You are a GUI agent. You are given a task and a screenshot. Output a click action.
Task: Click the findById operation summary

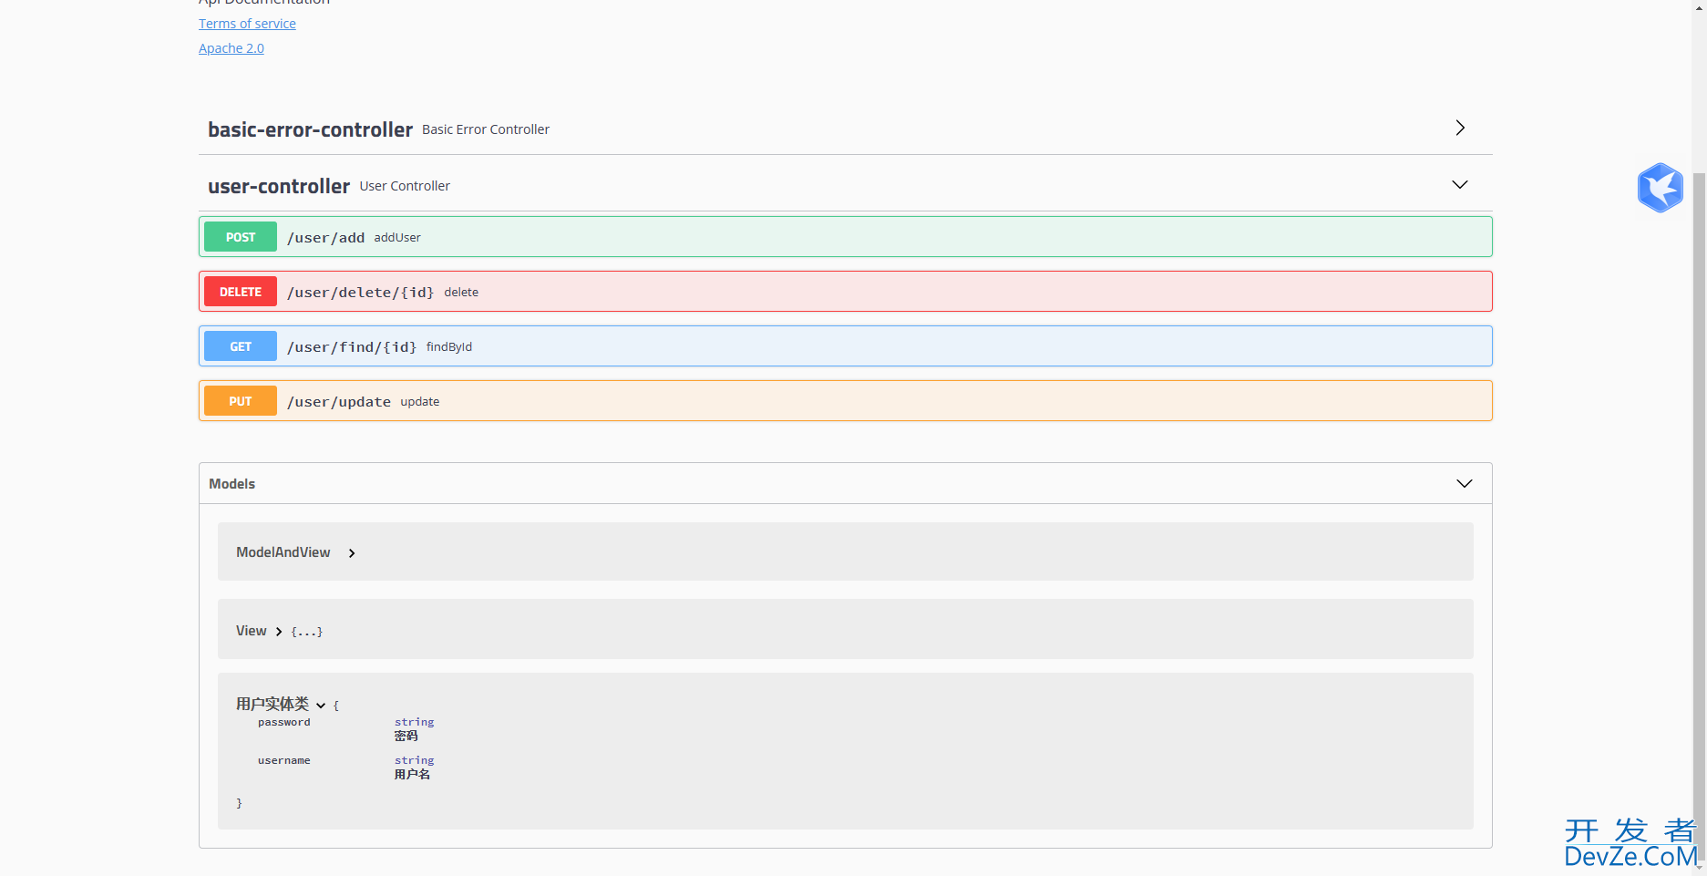[449, 347]
